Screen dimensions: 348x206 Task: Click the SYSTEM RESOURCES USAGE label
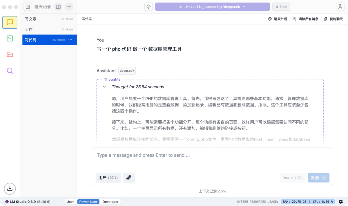pyautogui.click(x=258, y=202)
